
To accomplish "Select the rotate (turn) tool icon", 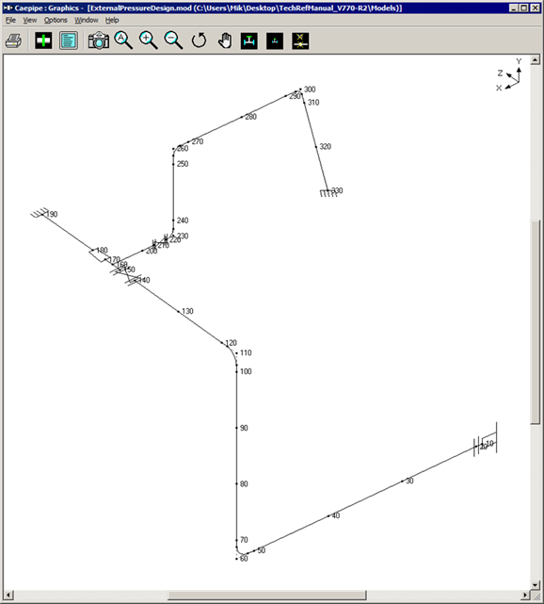I will tap(199, 41).
